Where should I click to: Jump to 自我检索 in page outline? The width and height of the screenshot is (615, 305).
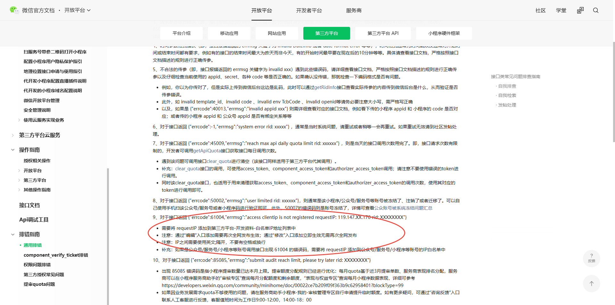pos(507,95)
